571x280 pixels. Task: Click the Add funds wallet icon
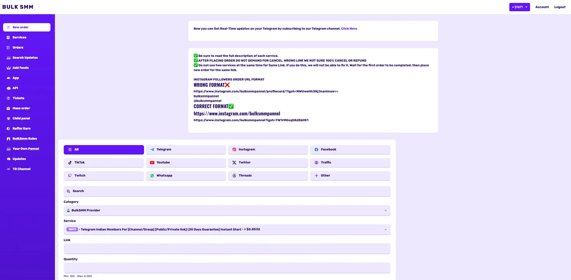click(x=8, y=68)
